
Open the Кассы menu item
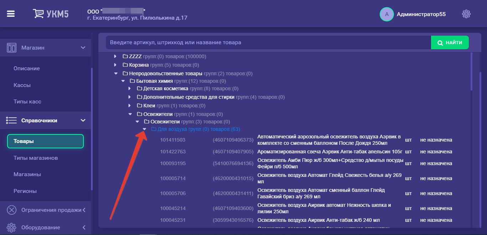coord(22,85)
